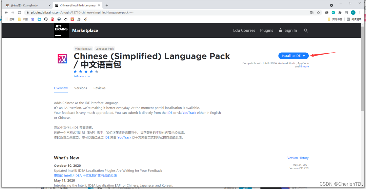The height and width of the screenshot is (189, 366).
Task: Open the Marketplace search magnifier icon
Action: click(x=306, y=30)
